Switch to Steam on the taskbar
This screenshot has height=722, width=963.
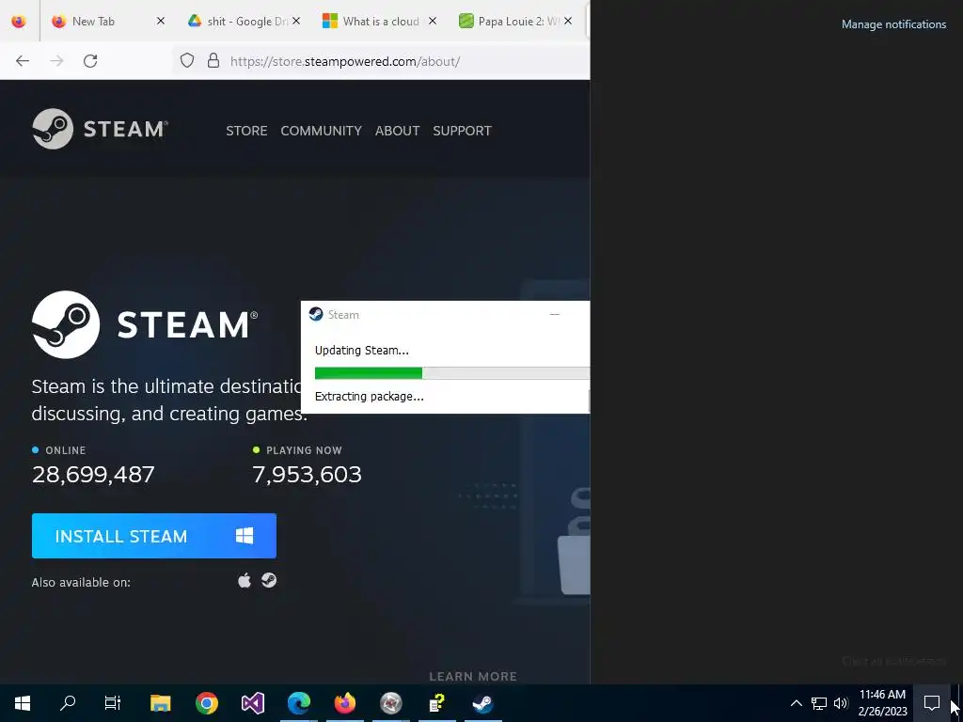(x=483, y=703)
